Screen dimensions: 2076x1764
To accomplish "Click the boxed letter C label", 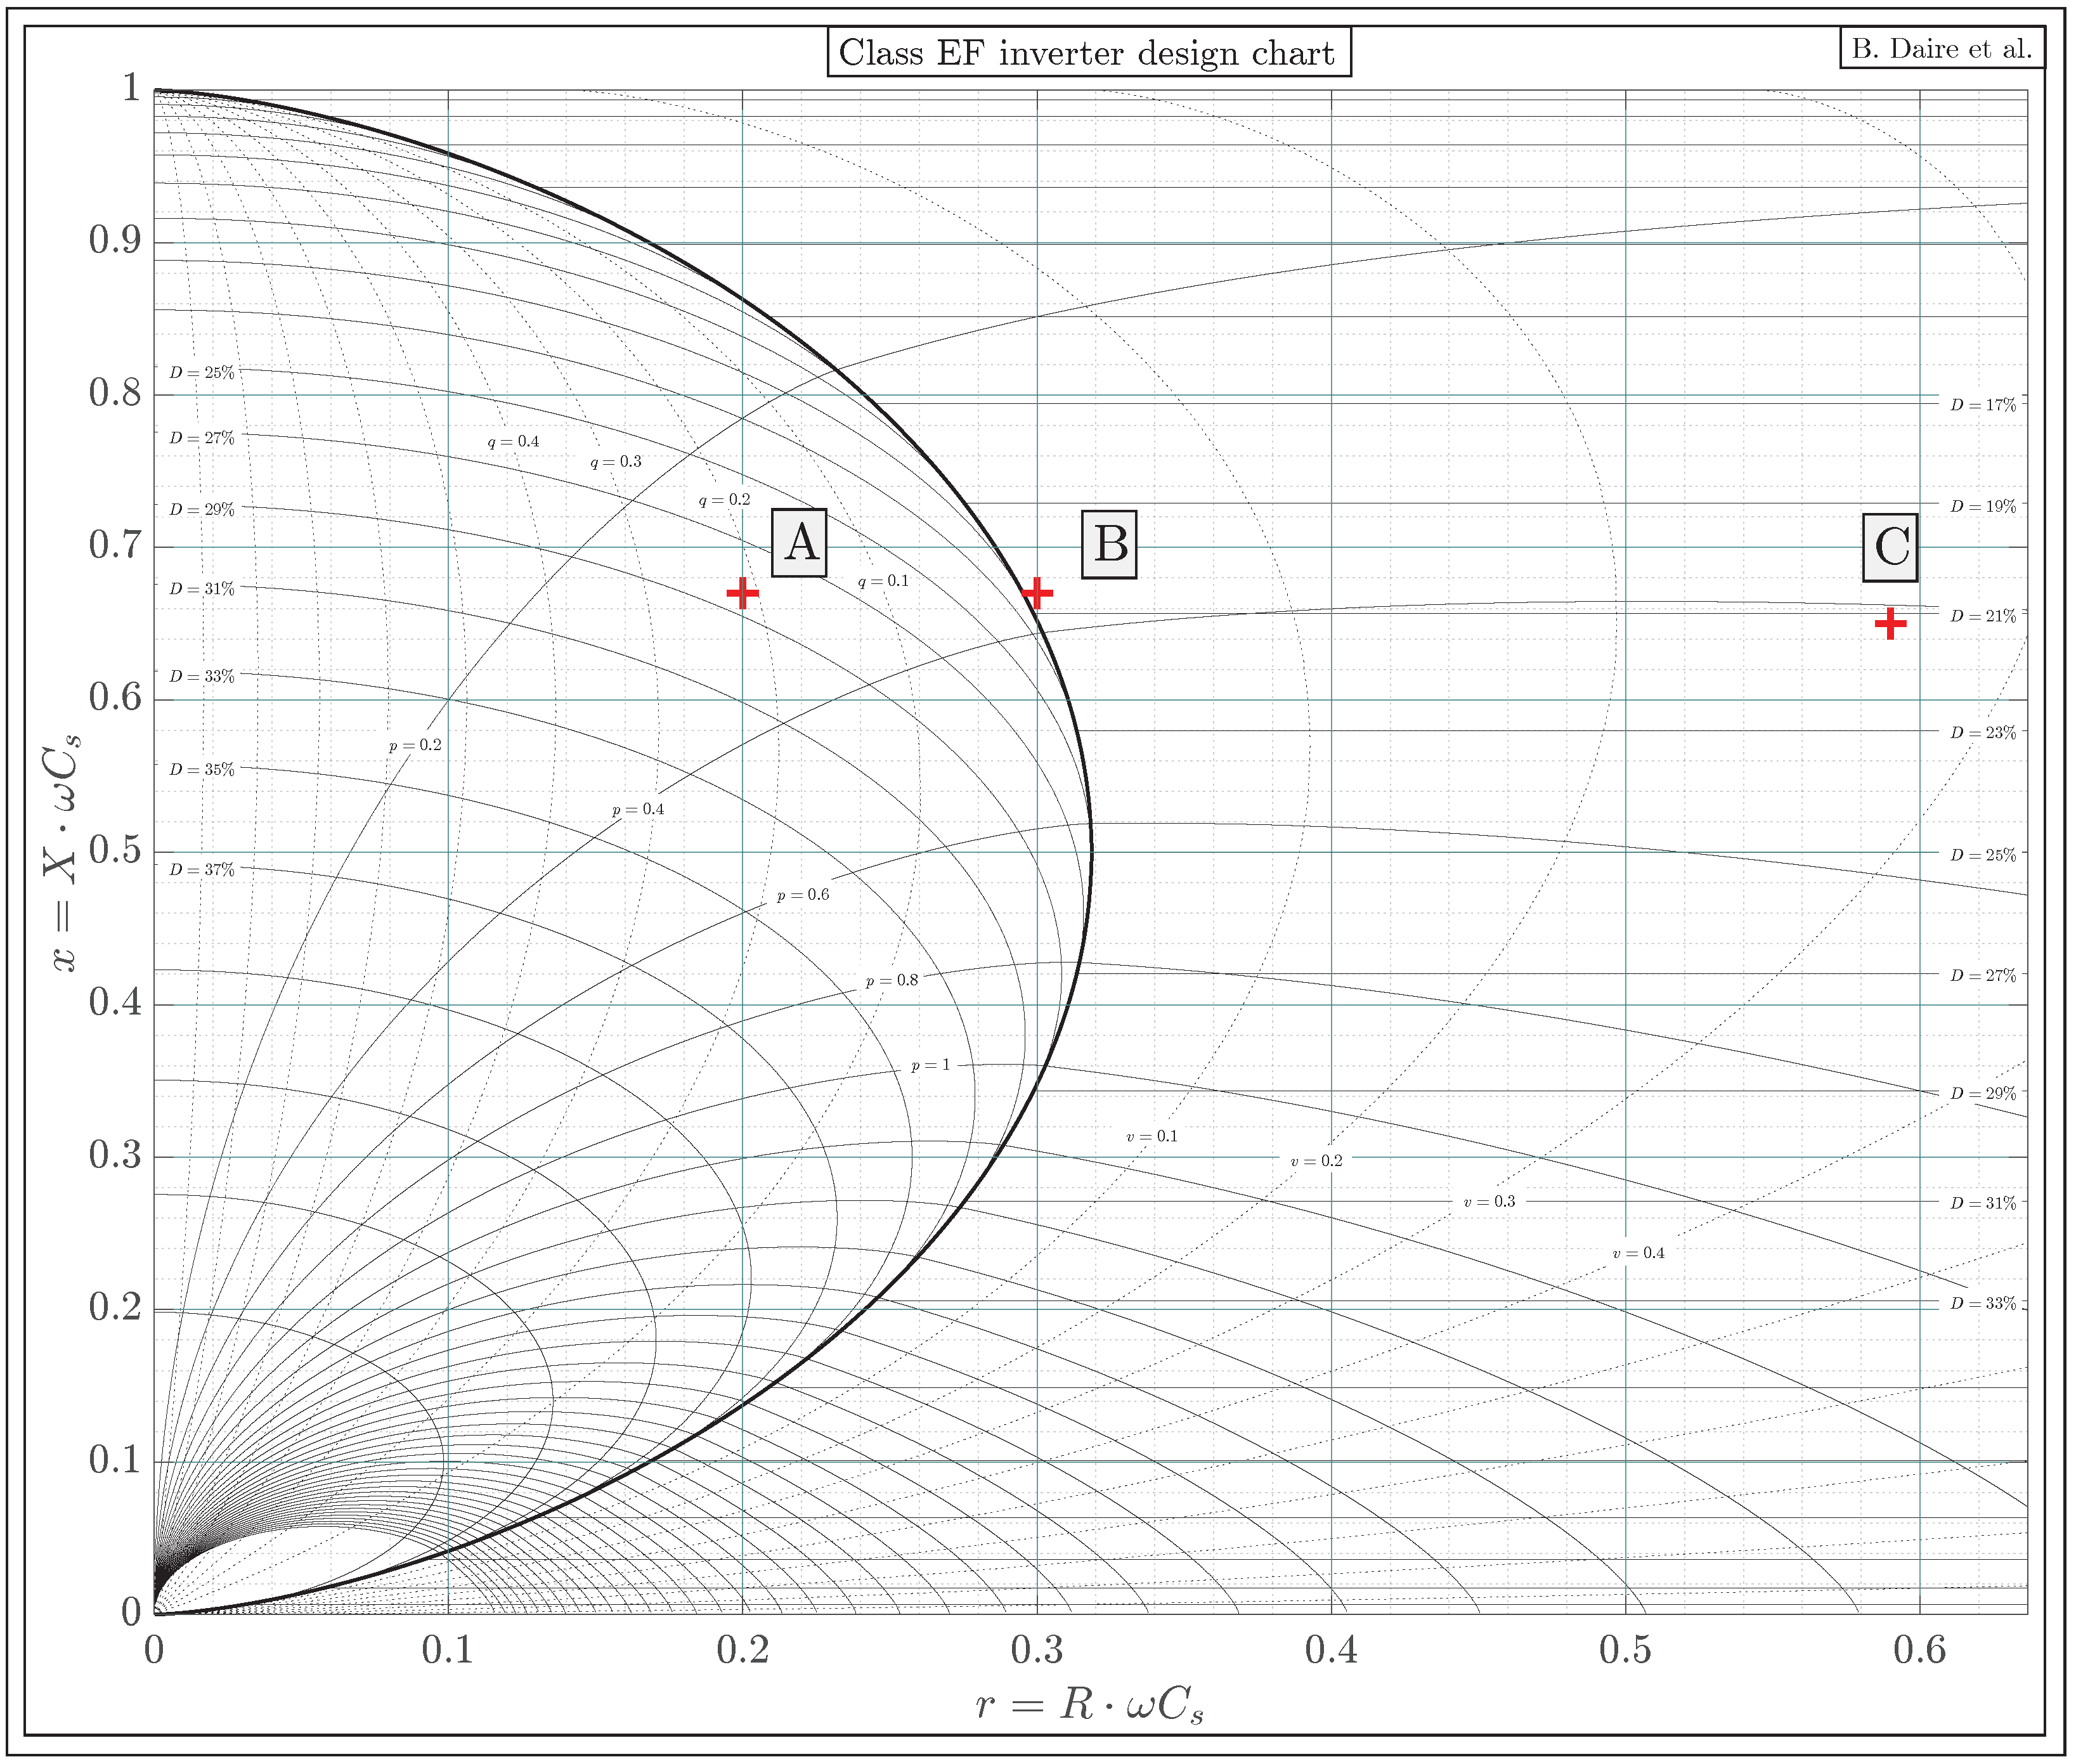I will pos(1890,547).
